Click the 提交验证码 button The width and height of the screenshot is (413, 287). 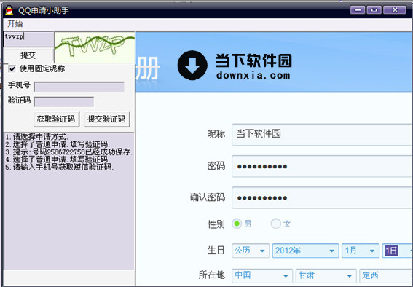pyautogui.click(x=106, y=119)
